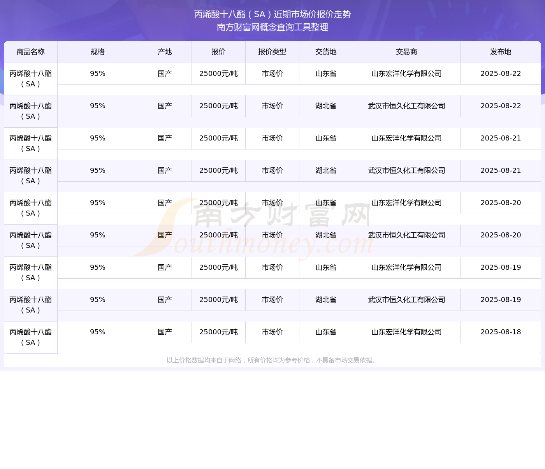The width and height of the screenshot is (545, 469).
Task: Select the date 2025-08-18 cell
Action: pos(501,332)
